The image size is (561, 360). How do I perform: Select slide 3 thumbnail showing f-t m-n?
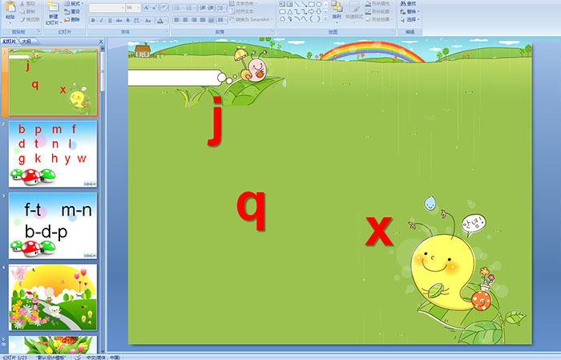(x=53, y=226)
